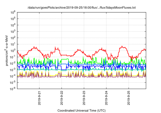
Task: Click the 10^0 y-axis label
Action: (13, 51)
